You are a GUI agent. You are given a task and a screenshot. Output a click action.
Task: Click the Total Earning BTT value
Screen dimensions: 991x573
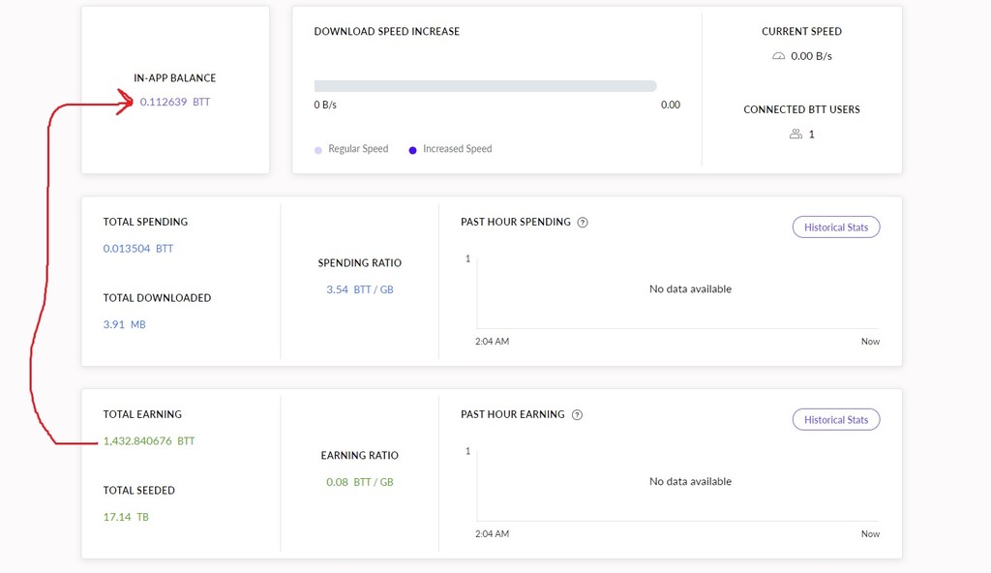(x=149, y=440)
